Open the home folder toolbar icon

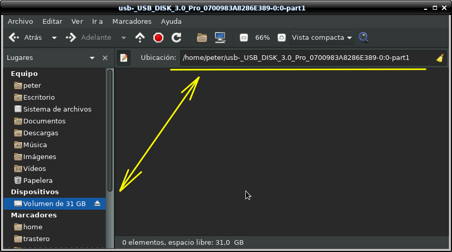click(x=202, y=38)
